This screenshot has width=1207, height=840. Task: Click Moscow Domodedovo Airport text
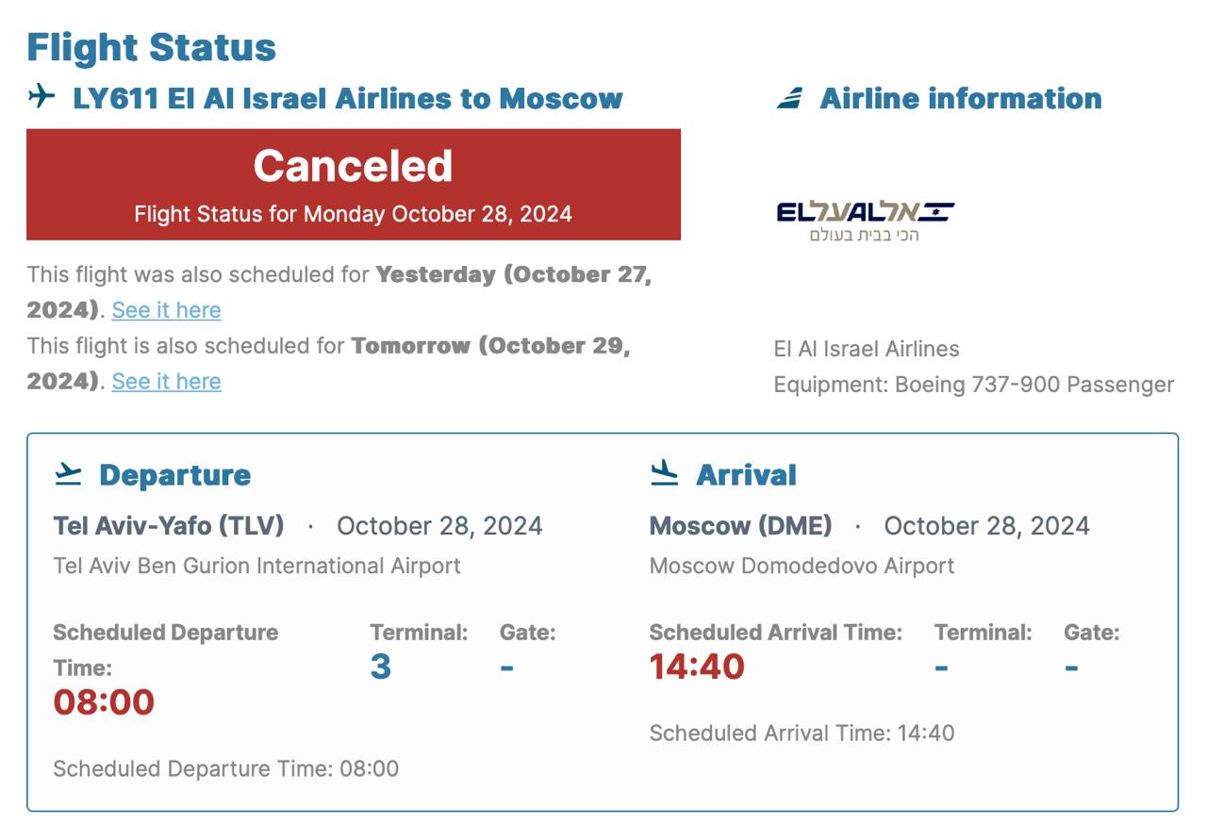click(x=802, y=566)
